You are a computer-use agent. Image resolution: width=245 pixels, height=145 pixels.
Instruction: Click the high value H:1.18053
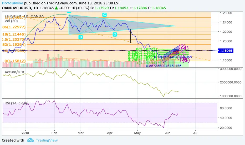[x=119, y=8]
